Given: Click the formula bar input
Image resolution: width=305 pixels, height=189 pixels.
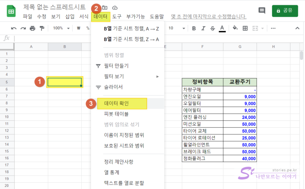Looking at the screenshot, I should [x=150, y=38].
